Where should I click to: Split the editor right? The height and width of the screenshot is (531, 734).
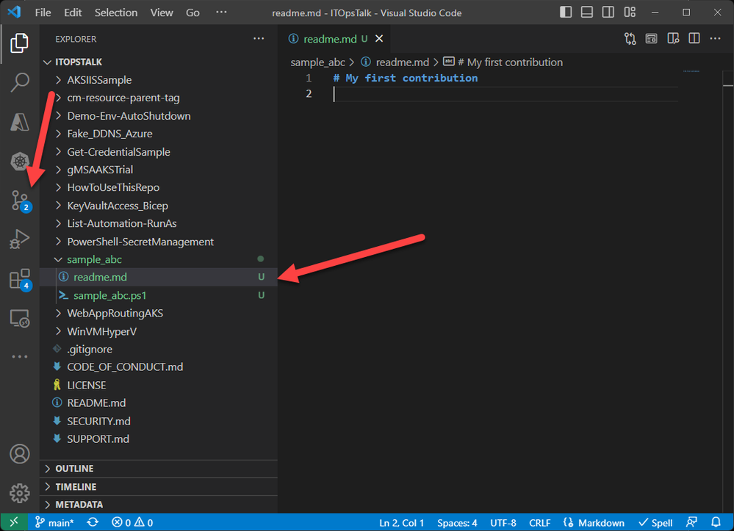pos(694,39)
